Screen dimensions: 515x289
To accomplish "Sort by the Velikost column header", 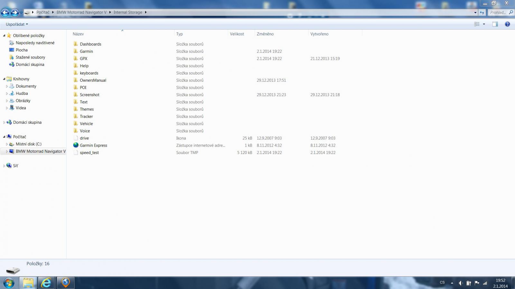I will pyautogui.click(x=237, y=34).
